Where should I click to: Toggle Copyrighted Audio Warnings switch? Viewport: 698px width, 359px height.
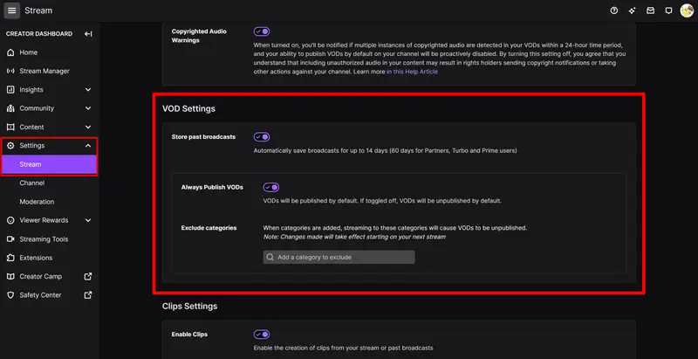pos(262,31)
